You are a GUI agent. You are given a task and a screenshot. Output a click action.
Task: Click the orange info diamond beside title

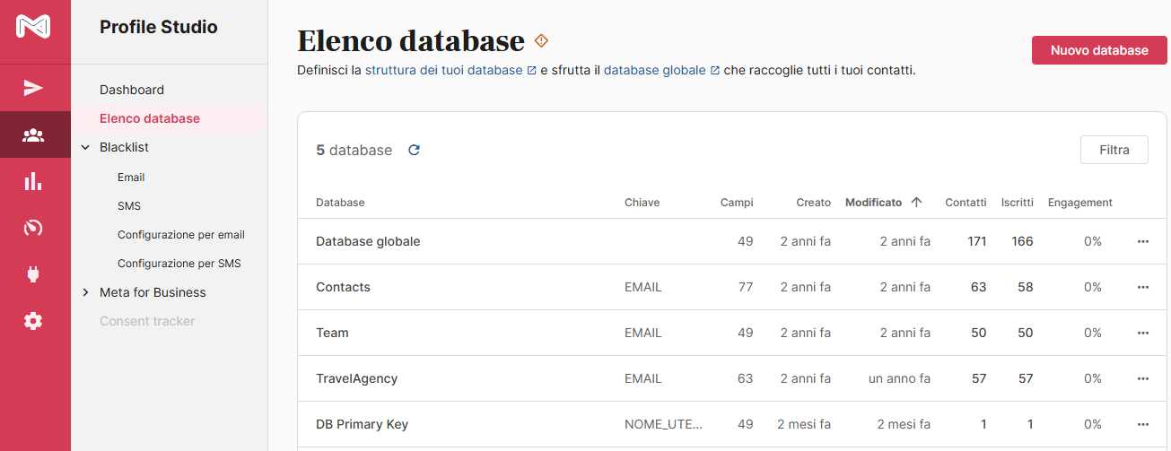tap(540, 40)
